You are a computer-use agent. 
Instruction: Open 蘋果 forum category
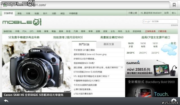61,31
